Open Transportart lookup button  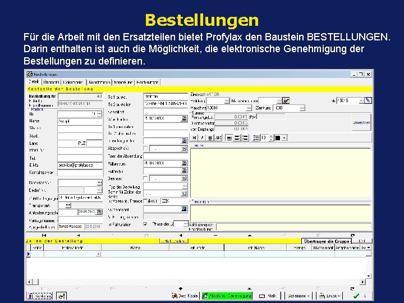(x=68, y=205)
